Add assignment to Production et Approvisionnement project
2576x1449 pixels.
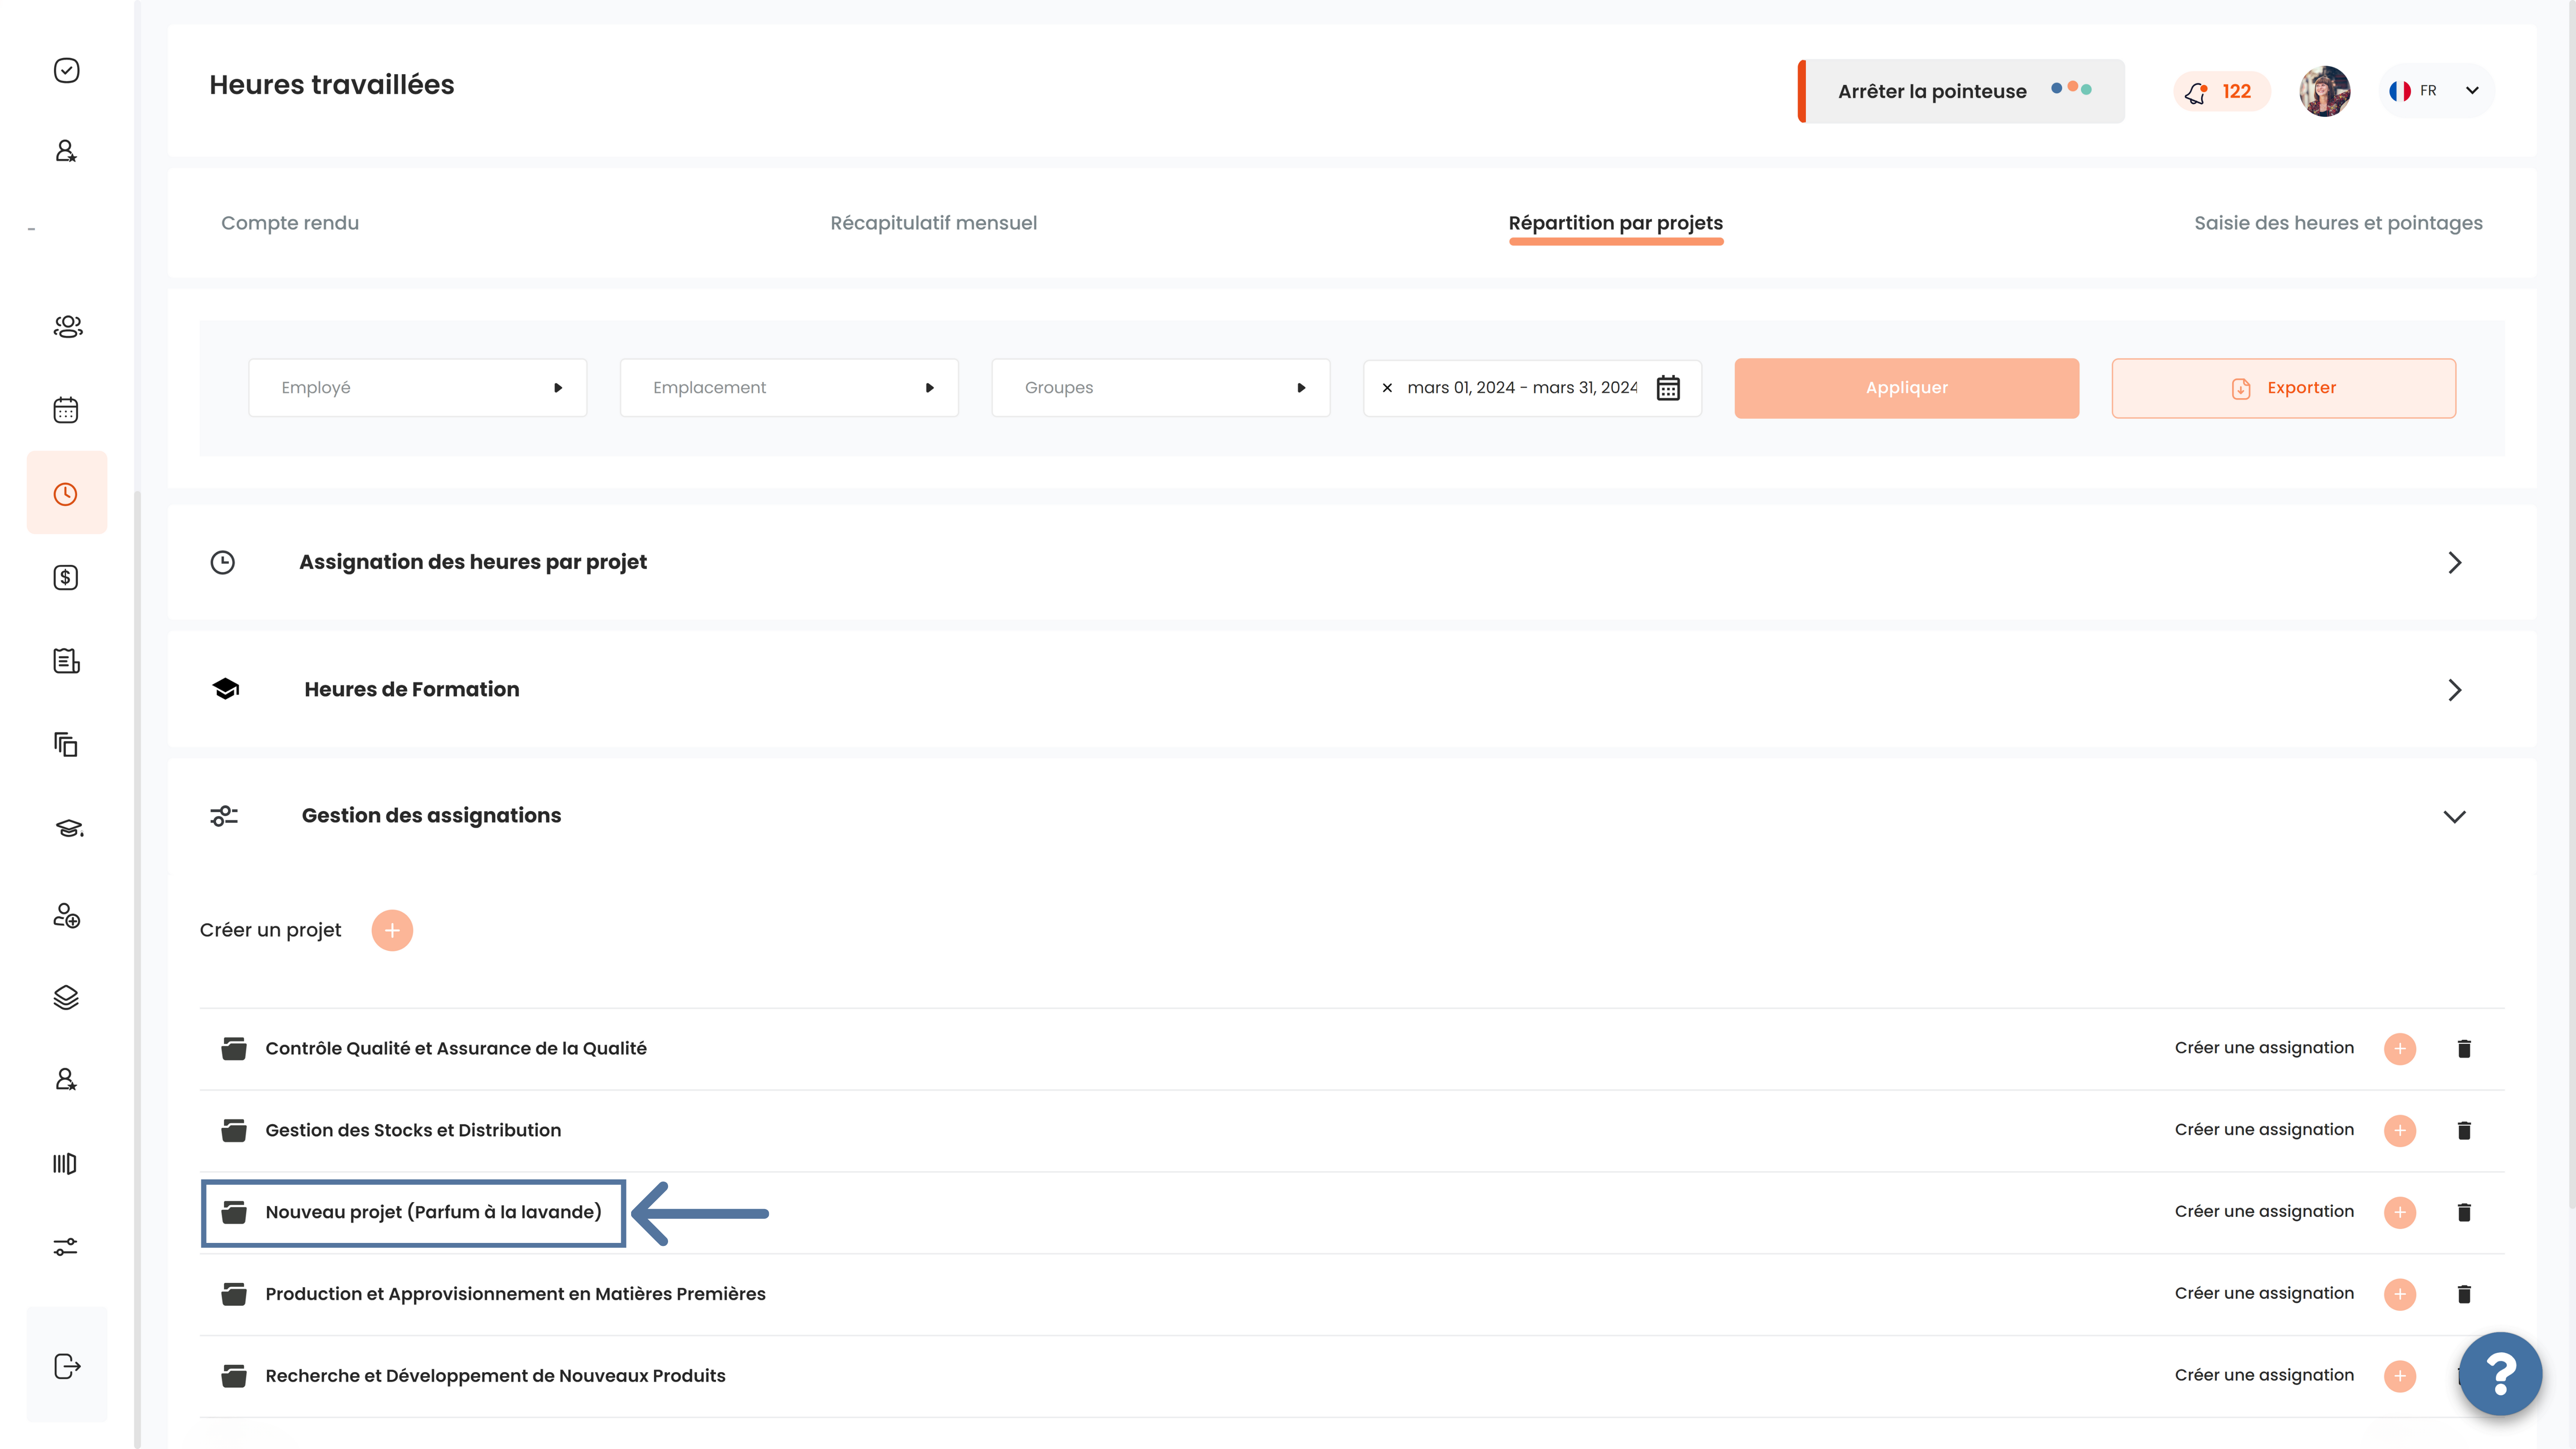[2400, 1294]
